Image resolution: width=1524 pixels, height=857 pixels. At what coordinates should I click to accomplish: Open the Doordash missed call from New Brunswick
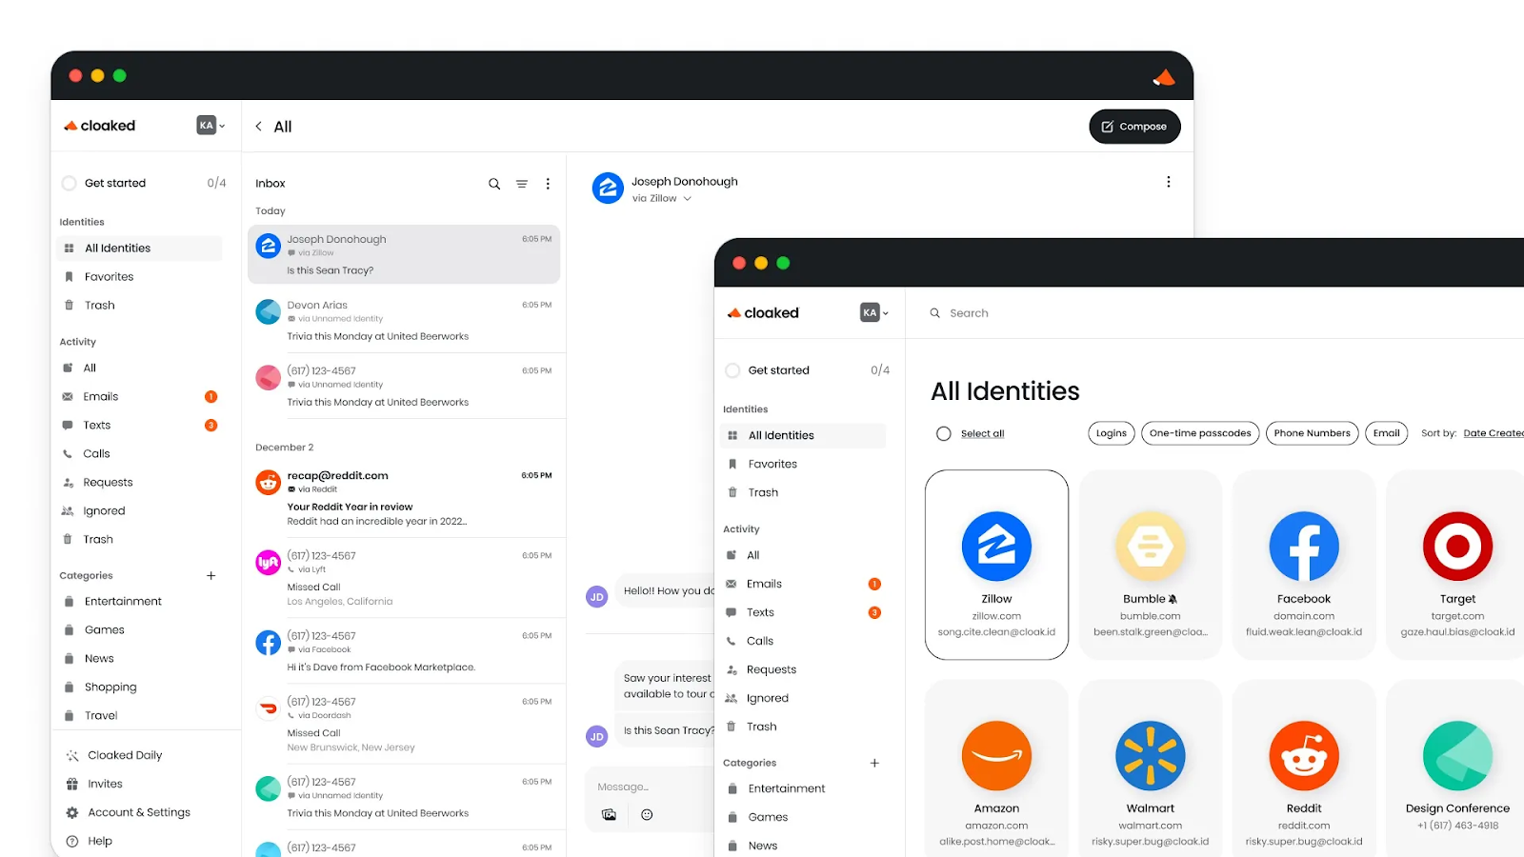pyautogui.click(x=404, y=724)
